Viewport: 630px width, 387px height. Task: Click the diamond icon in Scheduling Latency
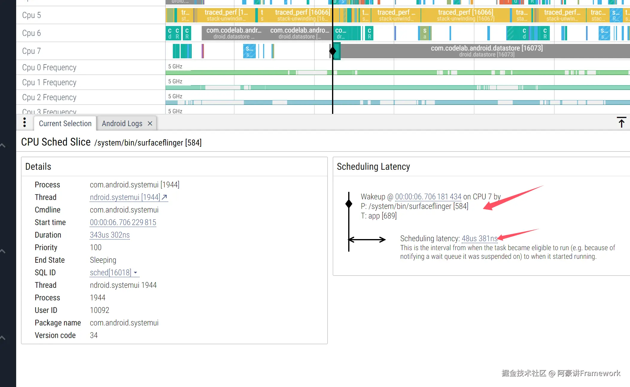click(x=349, y=204)
